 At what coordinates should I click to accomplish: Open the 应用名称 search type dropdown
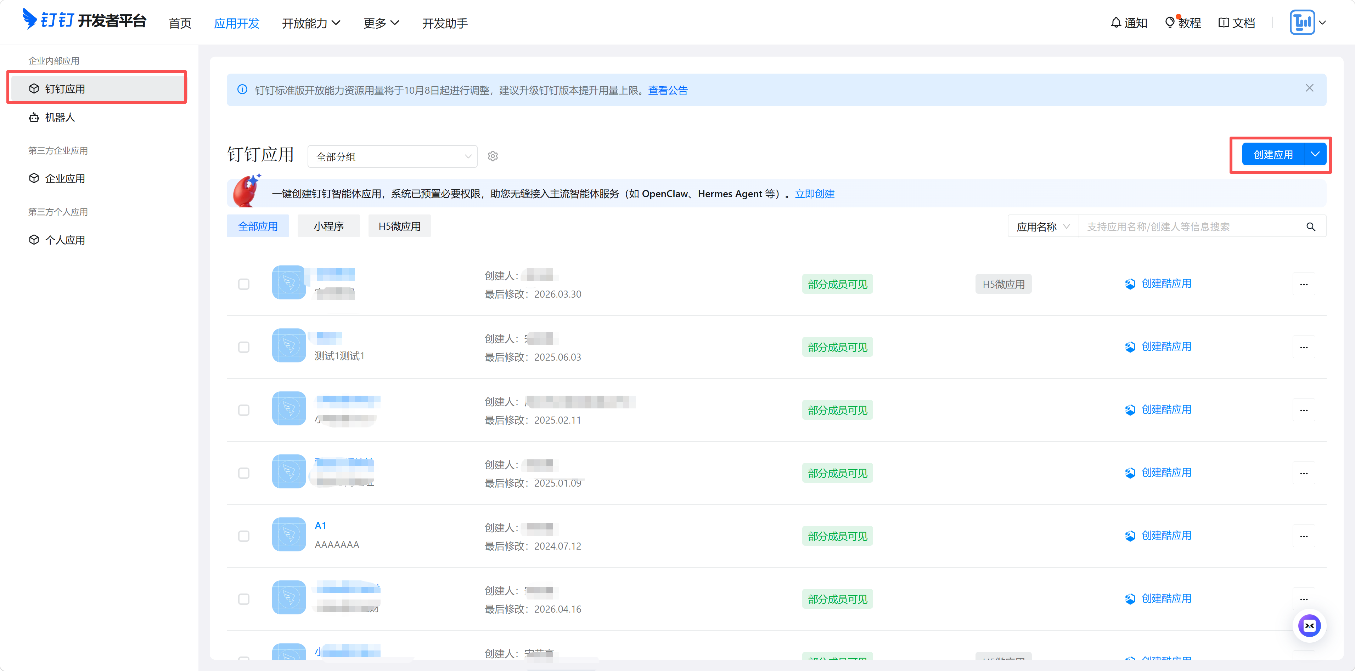1043,226
